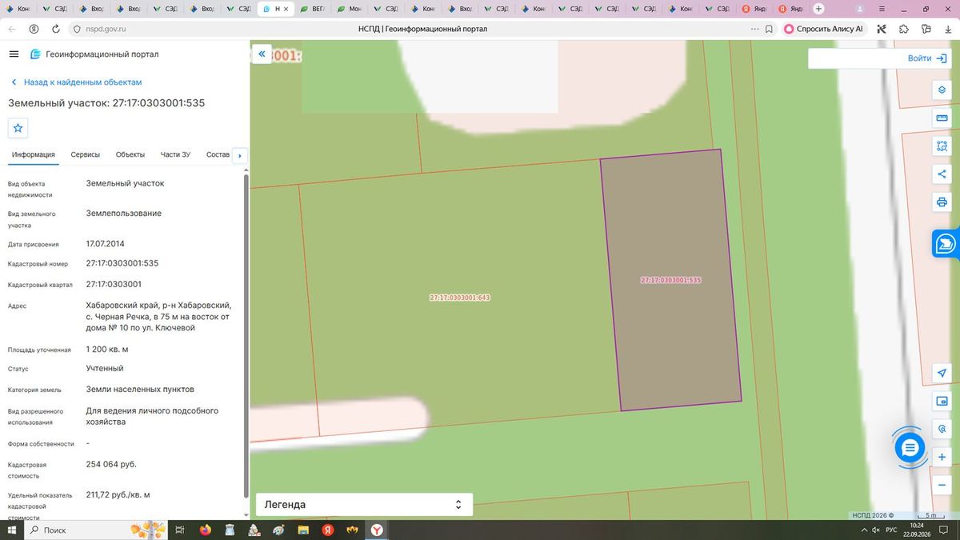Select the ruler measurement tool
The image size is (960, 540).
[942, 118]
